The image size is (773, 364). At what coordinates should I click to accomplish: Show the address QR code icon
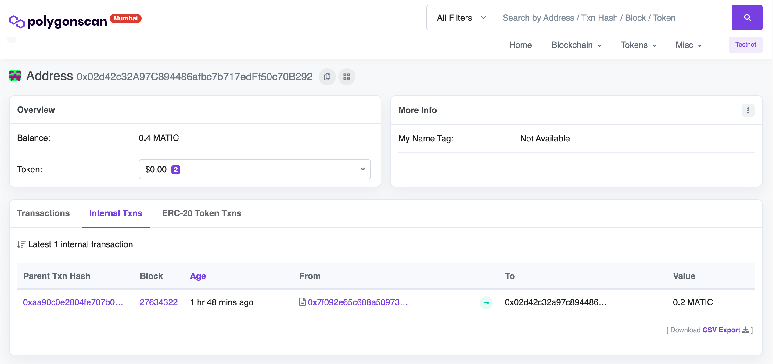(347, 77)
